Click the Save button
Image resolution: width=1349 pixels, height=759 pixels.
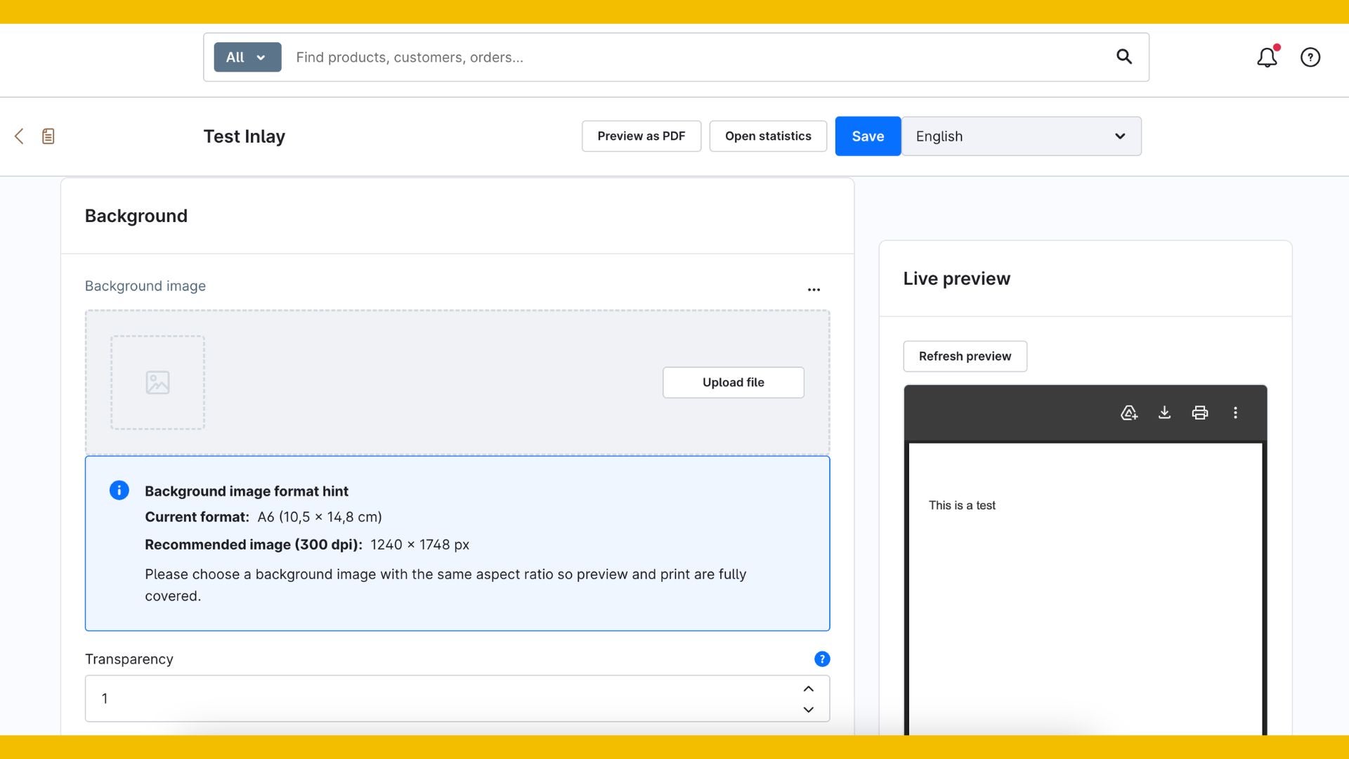pyautogui.click(x=868, y=136)
